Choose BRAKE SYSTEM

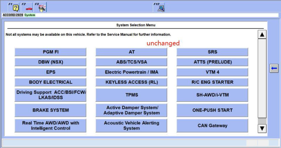coord(50,110)
